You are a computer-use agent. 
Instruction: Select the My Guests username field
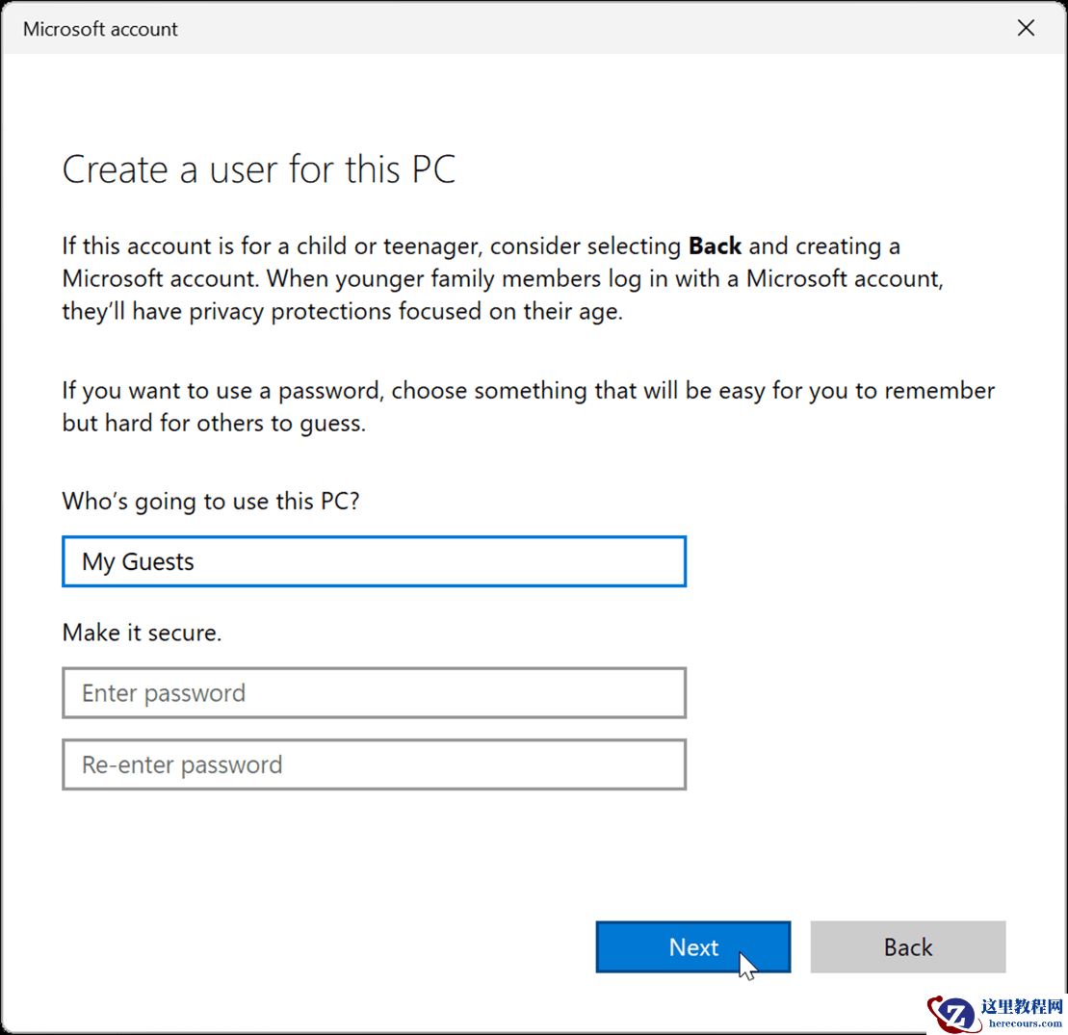(x=374, y=561)
